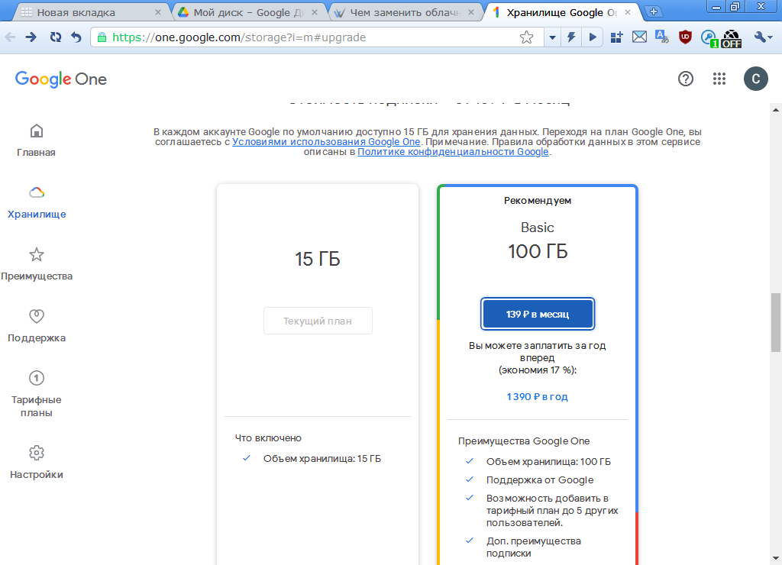
Task: Bookmark this page with the star
Action: point(526,37)
